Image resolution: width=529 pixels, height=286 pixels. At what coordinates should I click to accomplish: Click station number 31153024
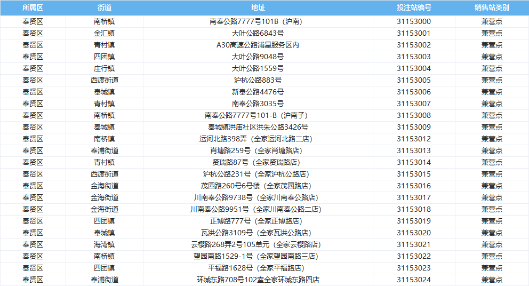click(414, 280)
